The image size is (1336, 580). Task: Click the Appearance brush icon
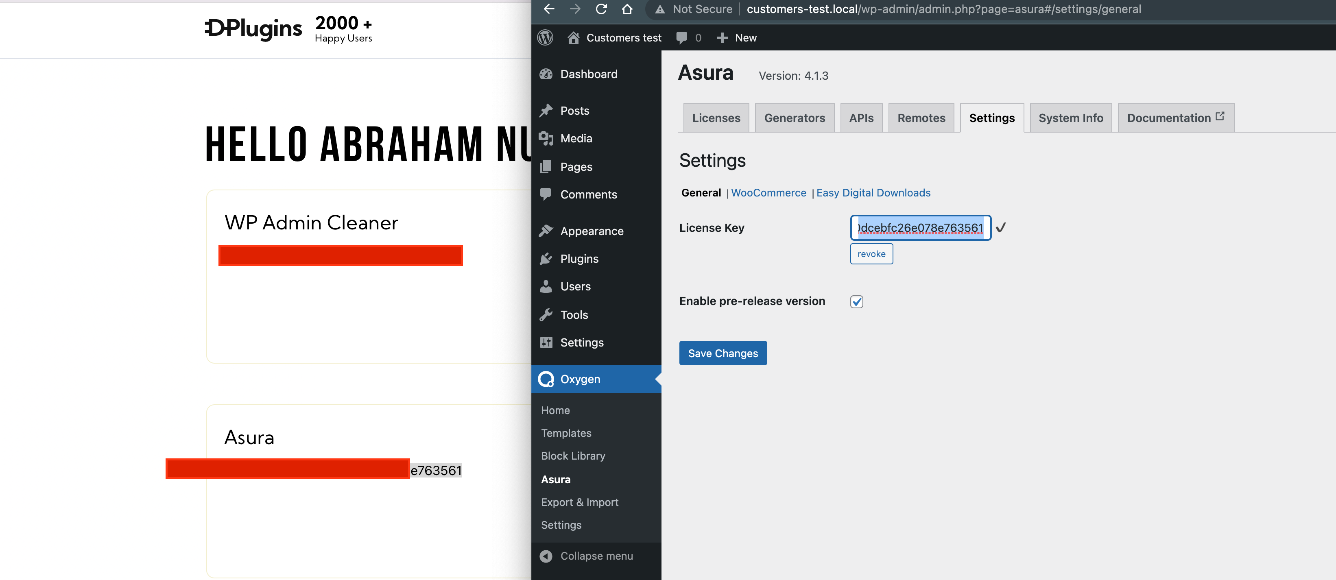546,231
